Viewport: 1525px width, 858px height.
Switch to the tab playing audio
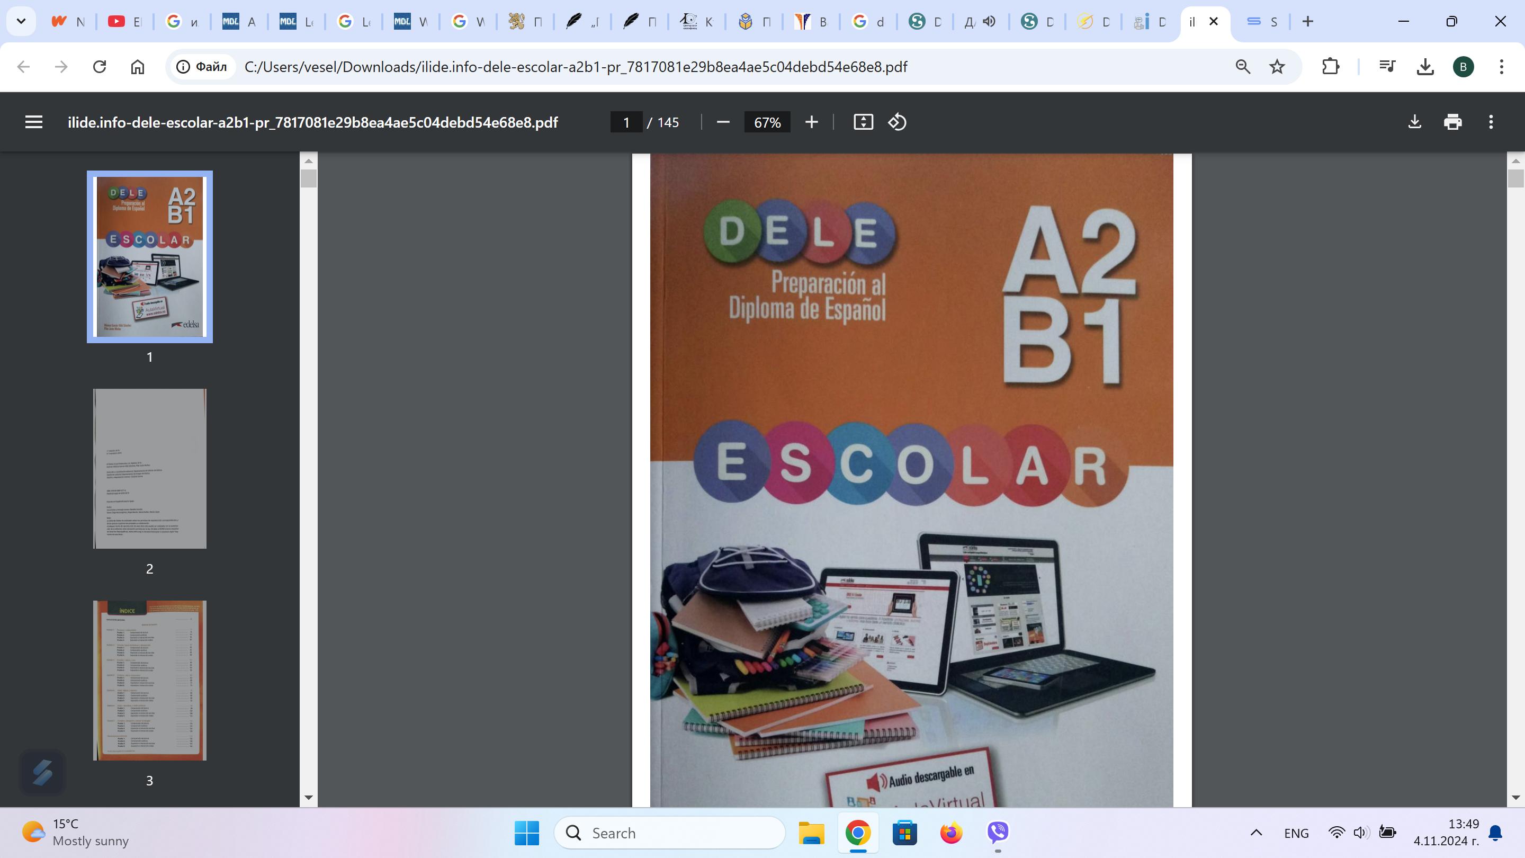(x=980, y=21)
